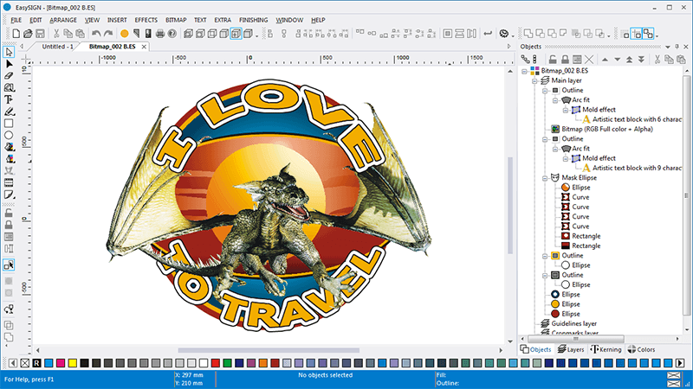Select the Bitmap (RGB Full color + Alpha) item
Viewport: 693px width, 389px height.
(606, 129)
